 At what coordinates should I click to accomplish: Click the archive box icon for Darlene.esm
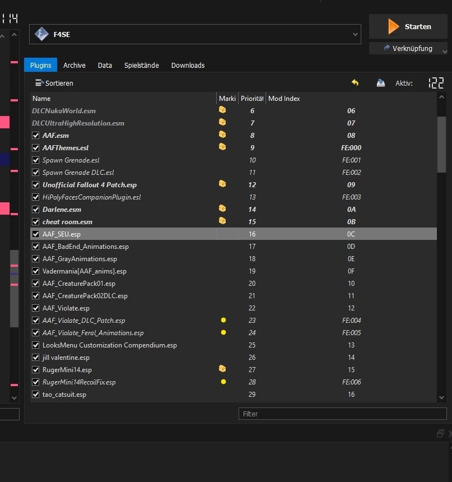[222, 208]
